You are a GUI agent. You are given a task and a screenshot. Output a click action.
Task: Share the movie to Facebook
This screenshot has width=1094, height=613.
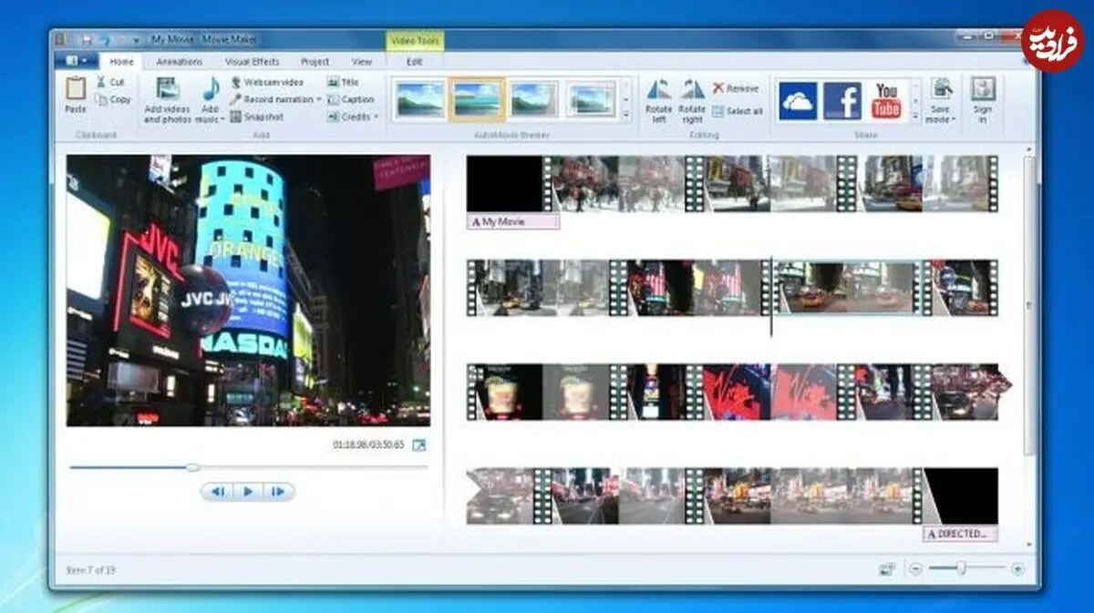coord(842,100)
